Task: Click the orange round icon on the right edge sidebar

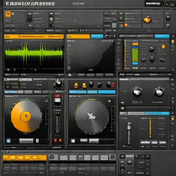Action: (x=173, y=118)
